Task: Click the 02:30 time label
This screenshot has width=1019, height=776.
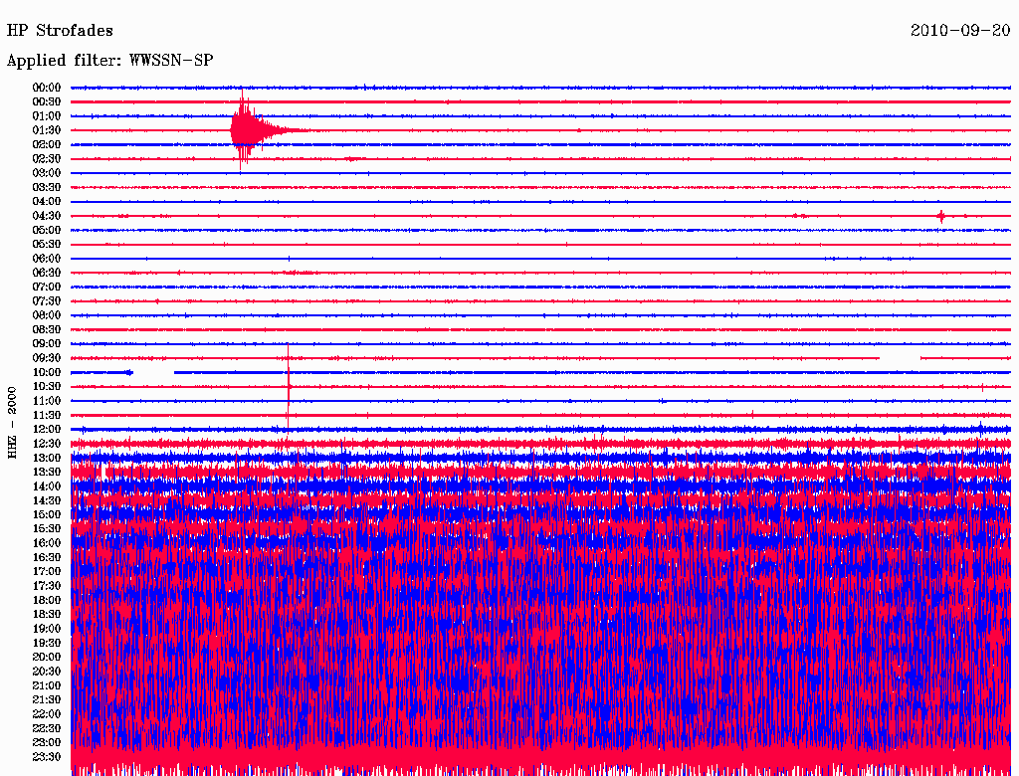Action: tap(47, 159)
